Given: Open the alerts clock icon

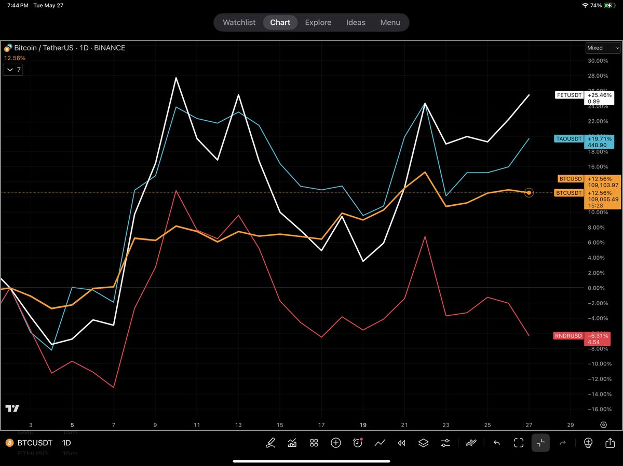Looking at the screenshot, I should (x=358, y=443).
